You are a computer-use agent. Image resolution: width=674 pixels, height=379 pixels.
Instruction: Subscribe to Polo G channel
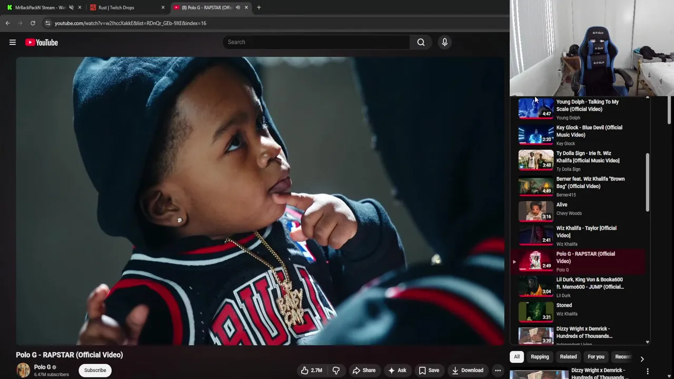point(95,370)
